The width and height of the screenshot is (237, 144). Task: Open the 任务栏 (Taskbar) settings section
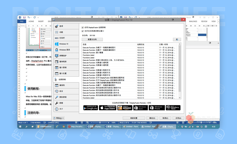66,38
